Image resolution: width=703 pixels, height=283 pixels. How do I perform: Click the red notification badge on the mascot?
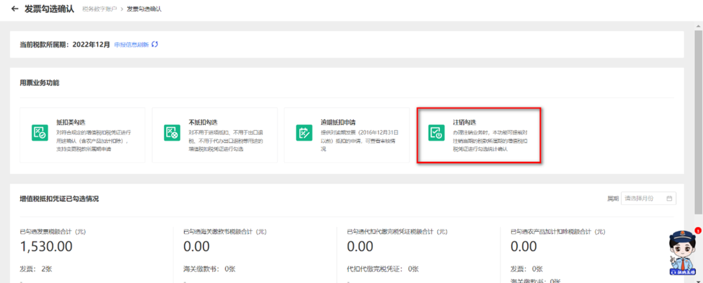pos(698,230)
